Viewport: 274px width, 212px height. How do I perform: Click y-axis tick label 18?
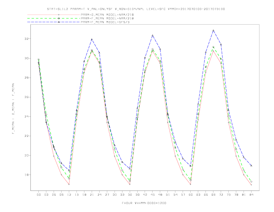pos(26,175)
